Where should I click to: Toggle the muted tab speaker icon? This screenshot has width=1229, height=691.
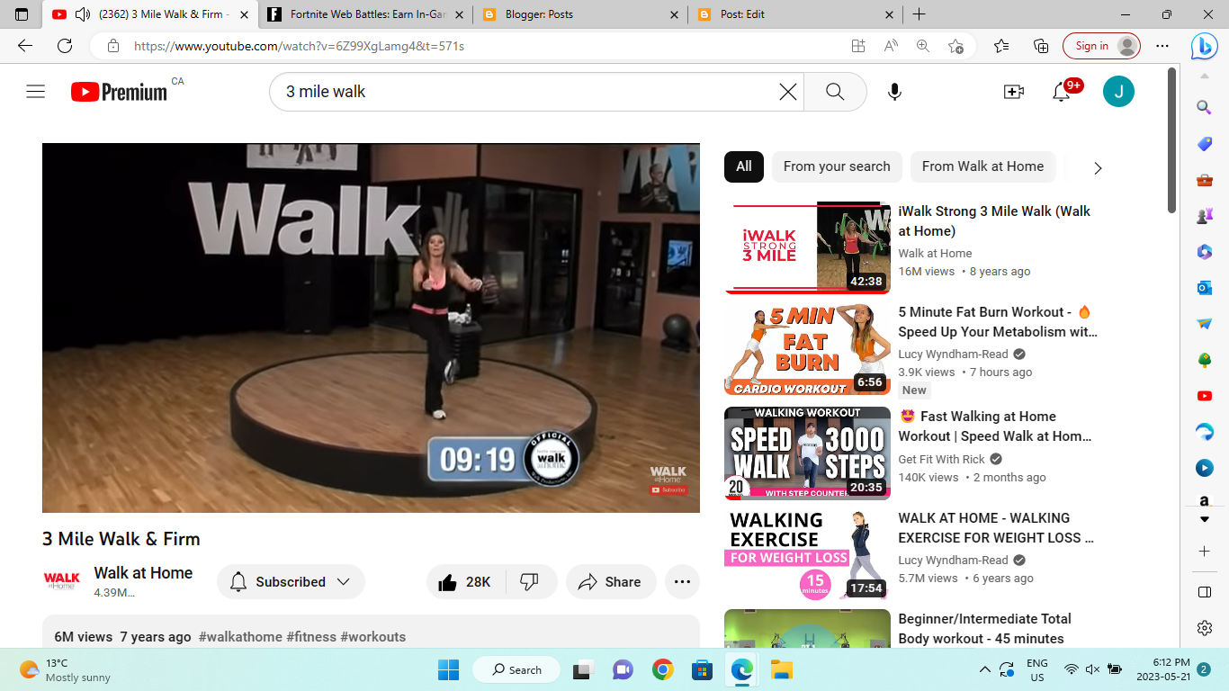pos(83,14)
